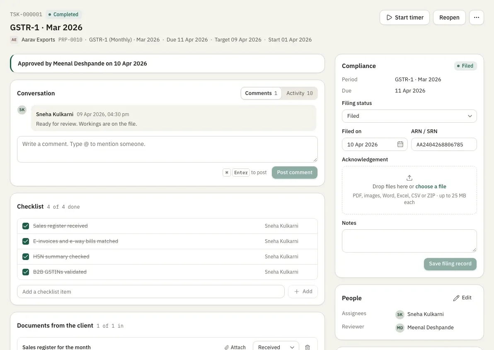Click the upload arrow icon in Acknowledgement

pos(409,178)
